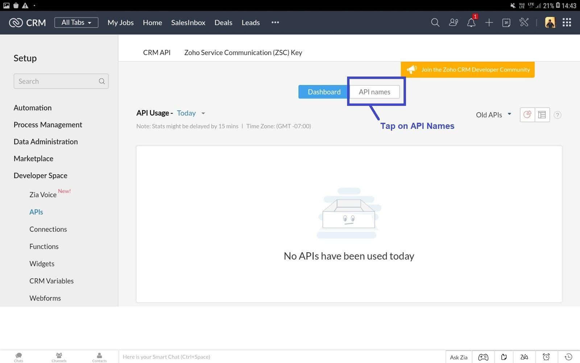Tap the muted sound icon in status bar
580x363 pixels.
click(x=513, y=5)
